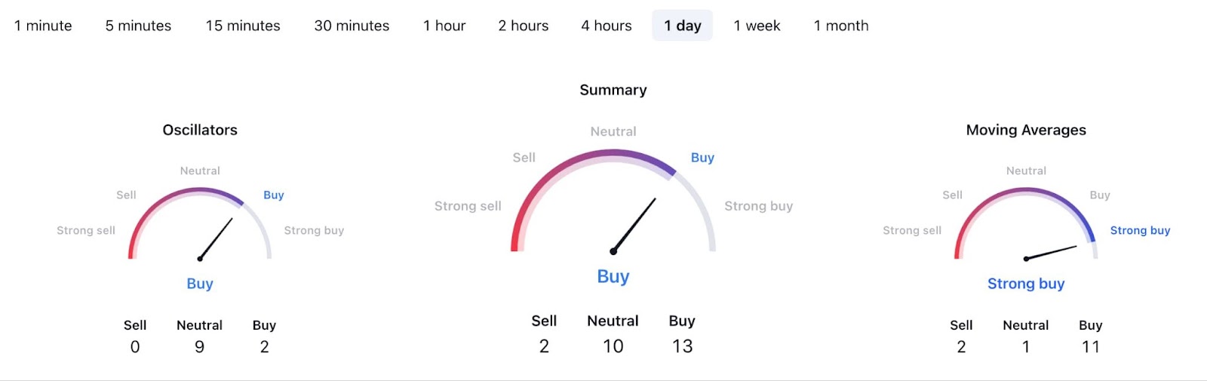Click the Moving Averages gauge needle
The height and width of the screenshot is (381, 1207).
[x=1051, y=253]
